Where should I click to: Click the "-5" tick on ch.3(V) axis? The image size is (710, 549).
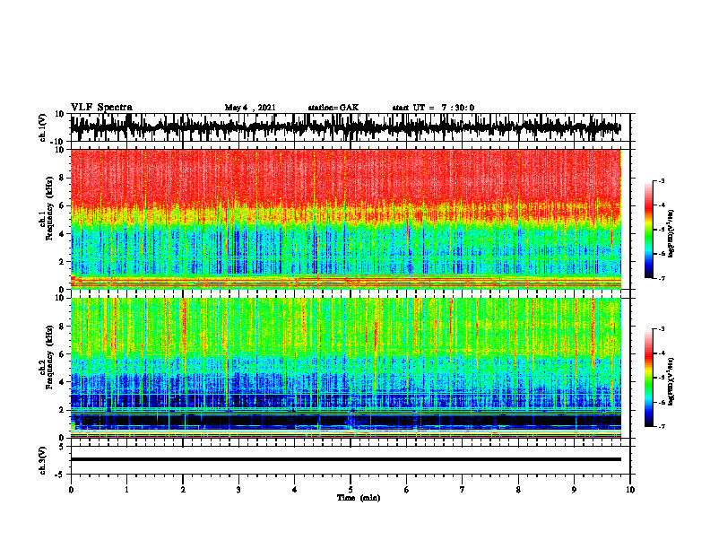click(x=60, y=475)
